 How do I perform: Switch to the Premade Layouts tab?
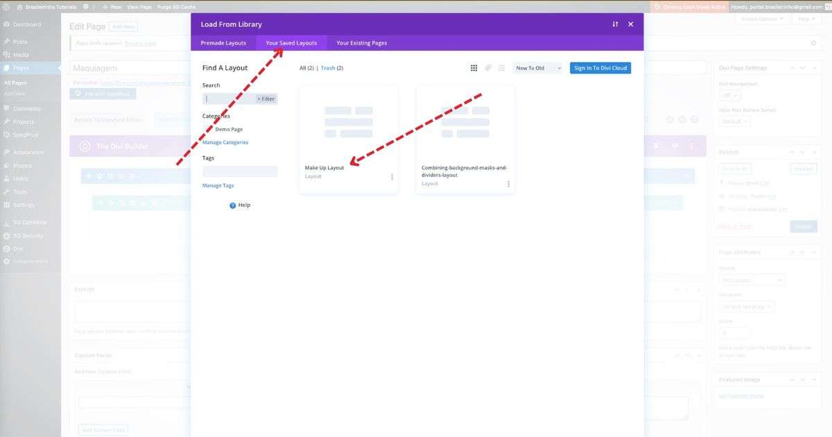pyautogui.click(x=223, y=43)
